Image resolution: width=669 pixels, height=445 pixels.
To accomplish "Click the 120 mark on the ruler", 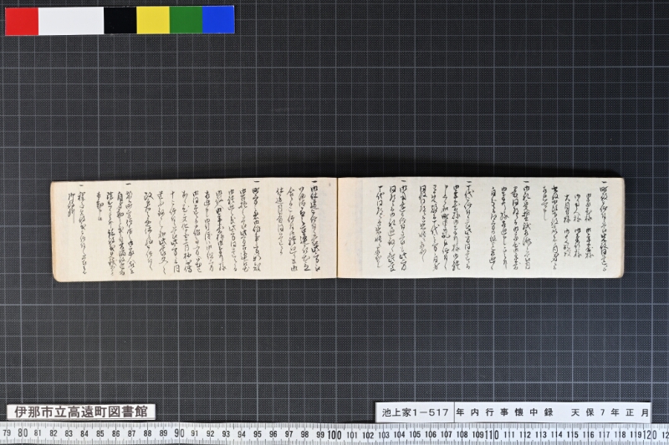I will [x=650, y=434].
